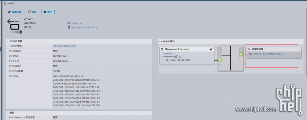Click the Management Network port group icon in header

click(69, 27)
